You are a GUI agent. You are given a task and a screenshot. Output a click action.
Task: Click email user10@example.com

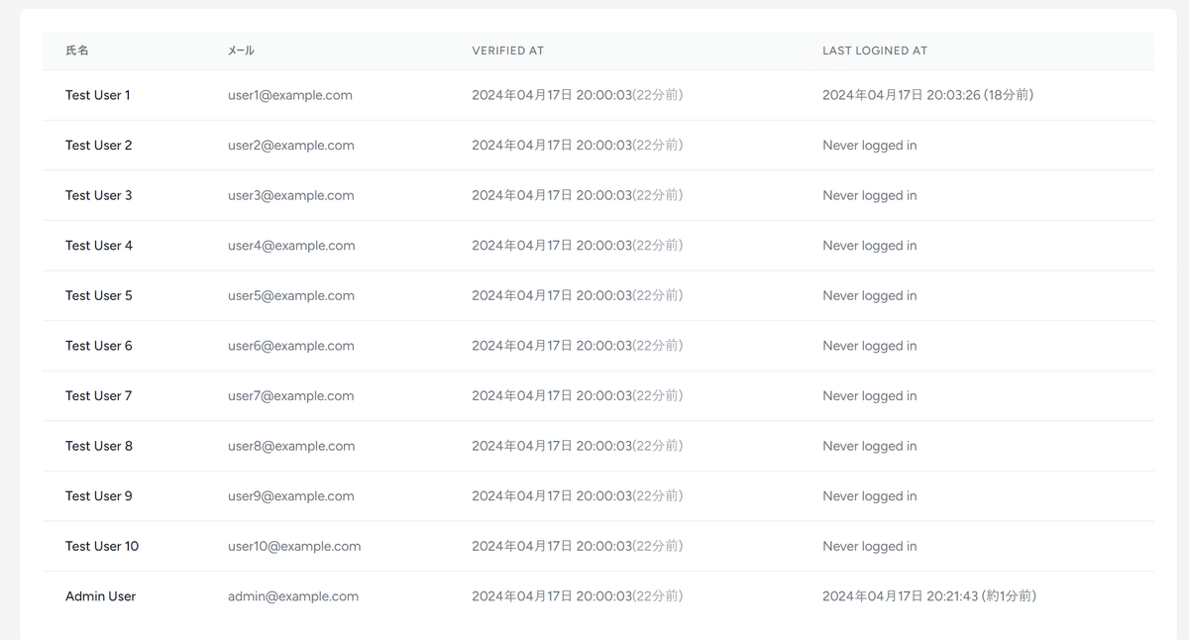[294, 546]
